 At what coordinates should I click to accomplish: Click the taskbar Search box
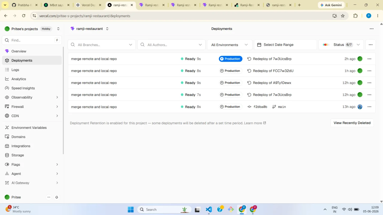(164, 210)
